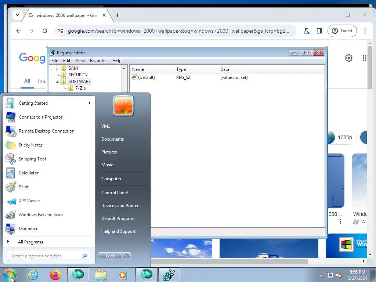Open Chrome Labs flask icon
Viewport: 376px width, 282px height.
click(306, 31)
